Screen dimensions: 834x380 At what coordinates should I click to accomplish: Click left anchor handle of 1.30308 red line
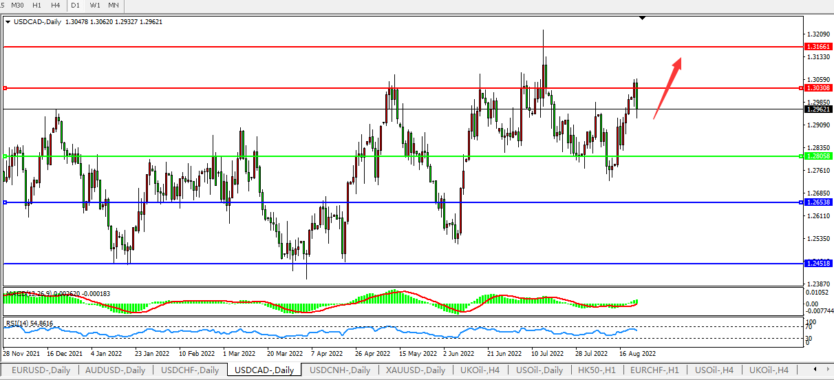click(x=5, y=88)
